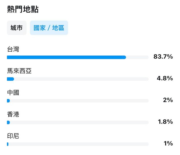Click the 1% value
Screen dimensions: 180x155
click(x=168, y=144)
